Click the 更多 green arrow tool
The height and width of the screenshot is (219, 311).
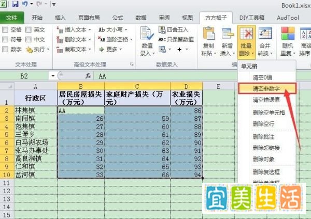point(110,49)
